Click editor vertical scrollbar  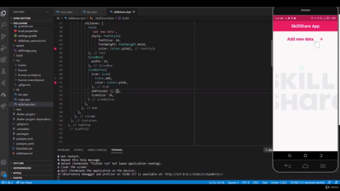pos(271,53)
